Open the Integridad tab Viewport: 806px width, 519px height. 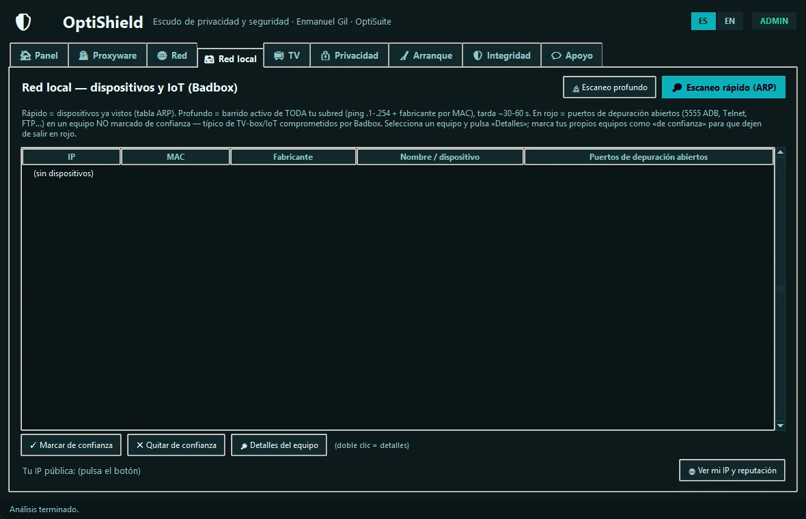(x=501, y=55)
